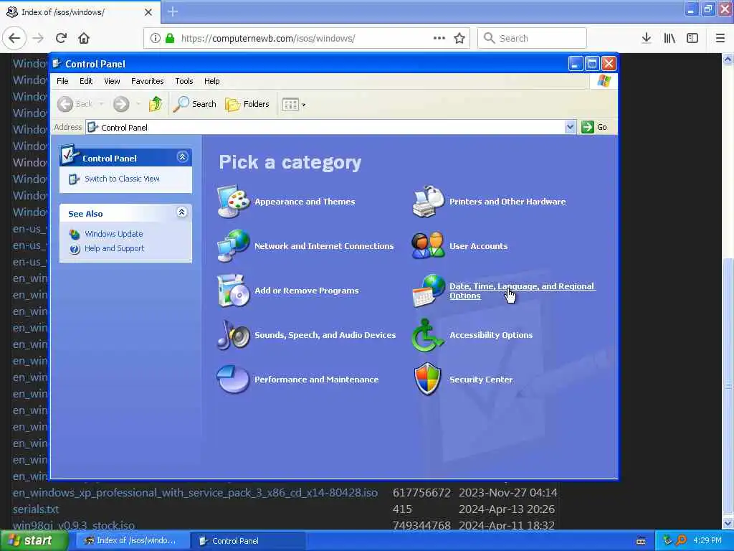Reload the page in Firefox
Image resolution: width=734 pixels, height=551 pixels.
pos(62,38)
